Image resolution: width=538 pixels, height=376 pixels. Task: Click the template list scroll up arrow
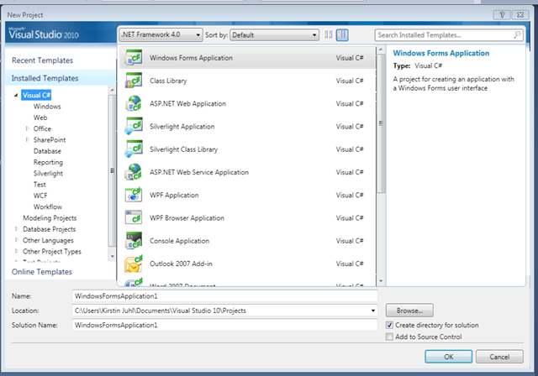381,50
